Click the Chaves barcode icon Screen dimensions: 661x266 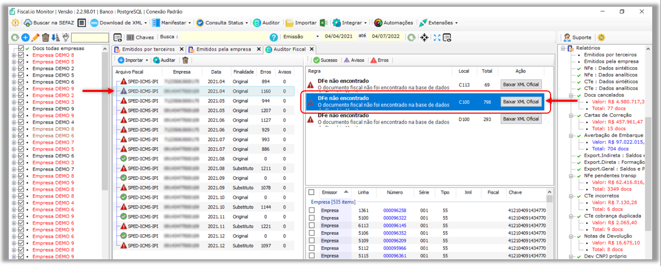point(130,37)
